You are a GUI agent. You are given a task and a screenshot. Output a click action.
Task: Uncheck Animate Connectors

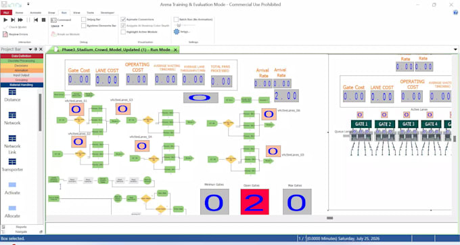pos(123,20)
